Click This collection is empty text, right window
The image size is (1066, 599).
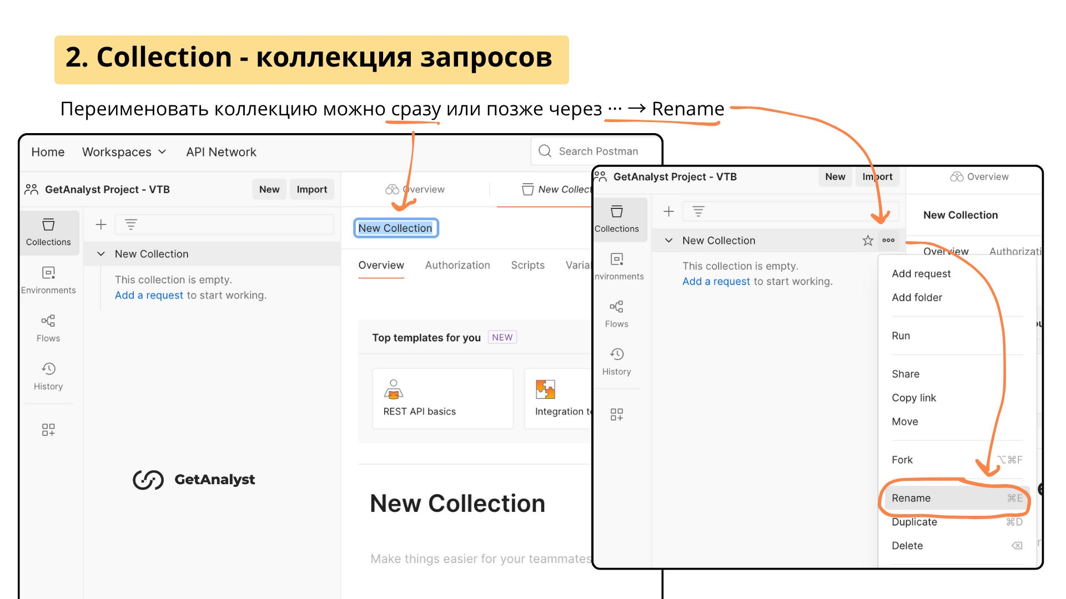coord(740,266)
